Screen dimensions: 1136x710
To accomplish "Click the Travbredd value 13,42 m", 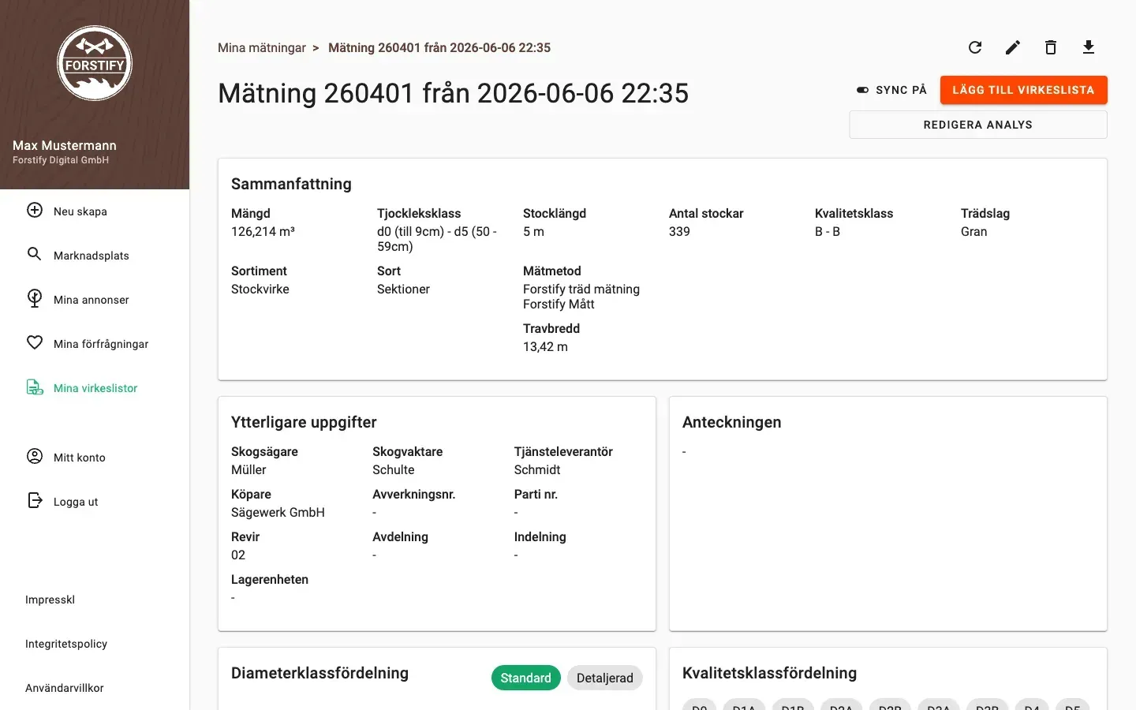I will tap(545, 346).
